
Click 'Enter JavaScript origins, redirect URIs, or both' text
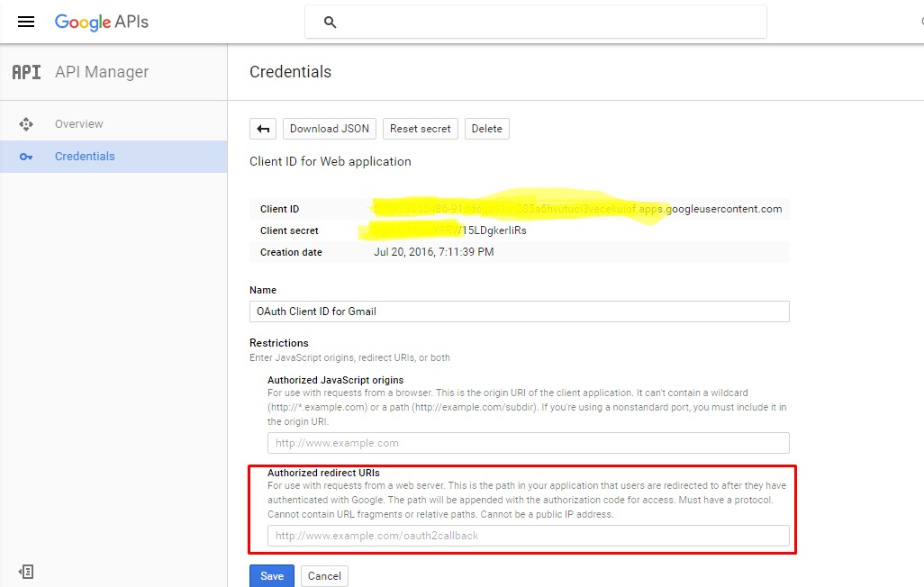point(349,357)
